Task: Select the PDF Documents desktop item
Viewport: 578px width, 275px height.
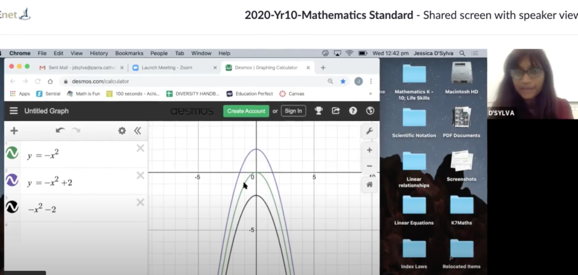Action: (462, 122)
